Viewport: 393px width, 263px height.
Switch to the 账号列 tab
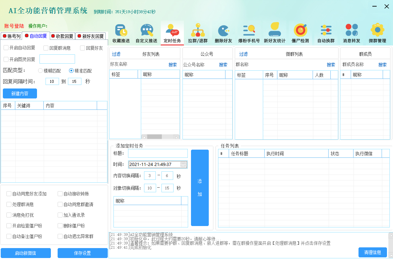pos(11,36)
